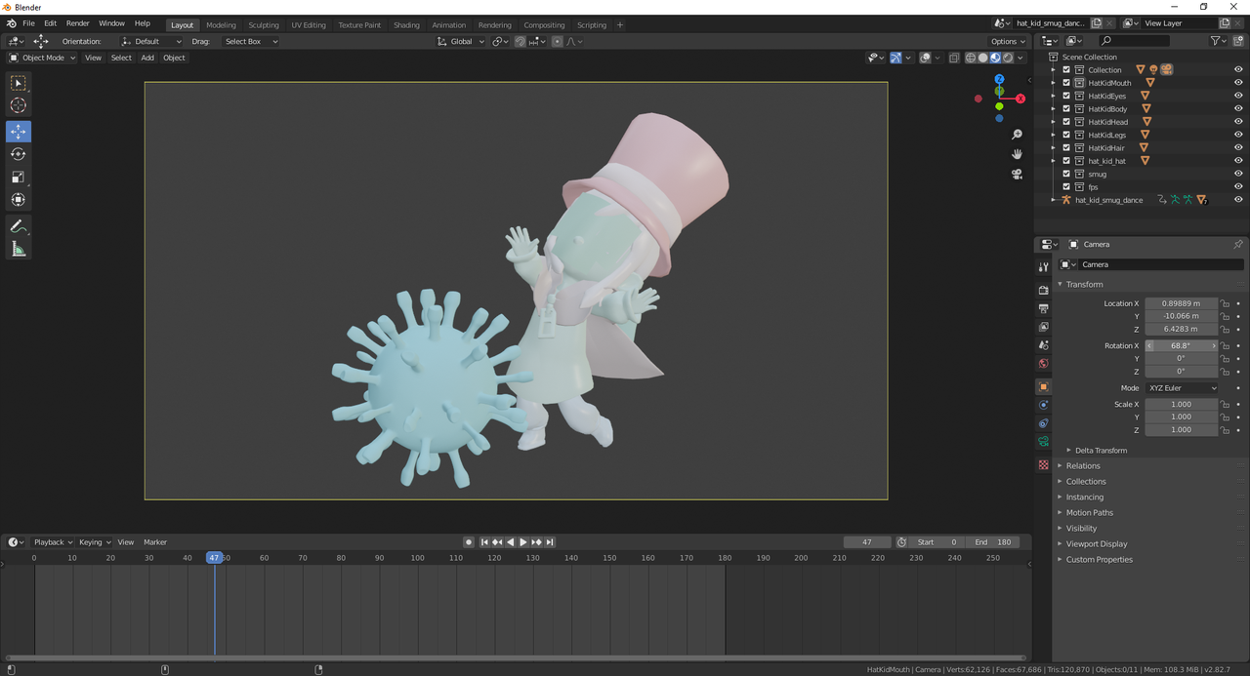Select the Measure tool
This screenshot has height=676, width=1250.
click(19, 249)
